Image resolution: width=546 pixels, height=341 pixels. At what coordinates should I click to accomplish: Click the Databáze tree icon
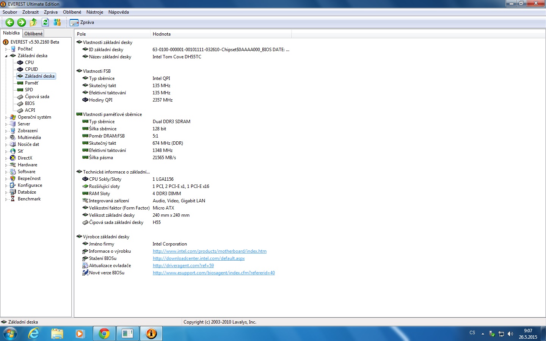13,192
